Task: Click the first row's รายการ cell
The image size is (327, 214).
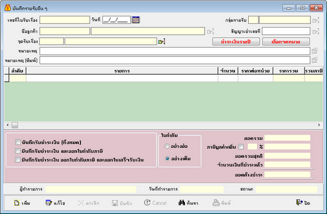Action: point(122,78)
